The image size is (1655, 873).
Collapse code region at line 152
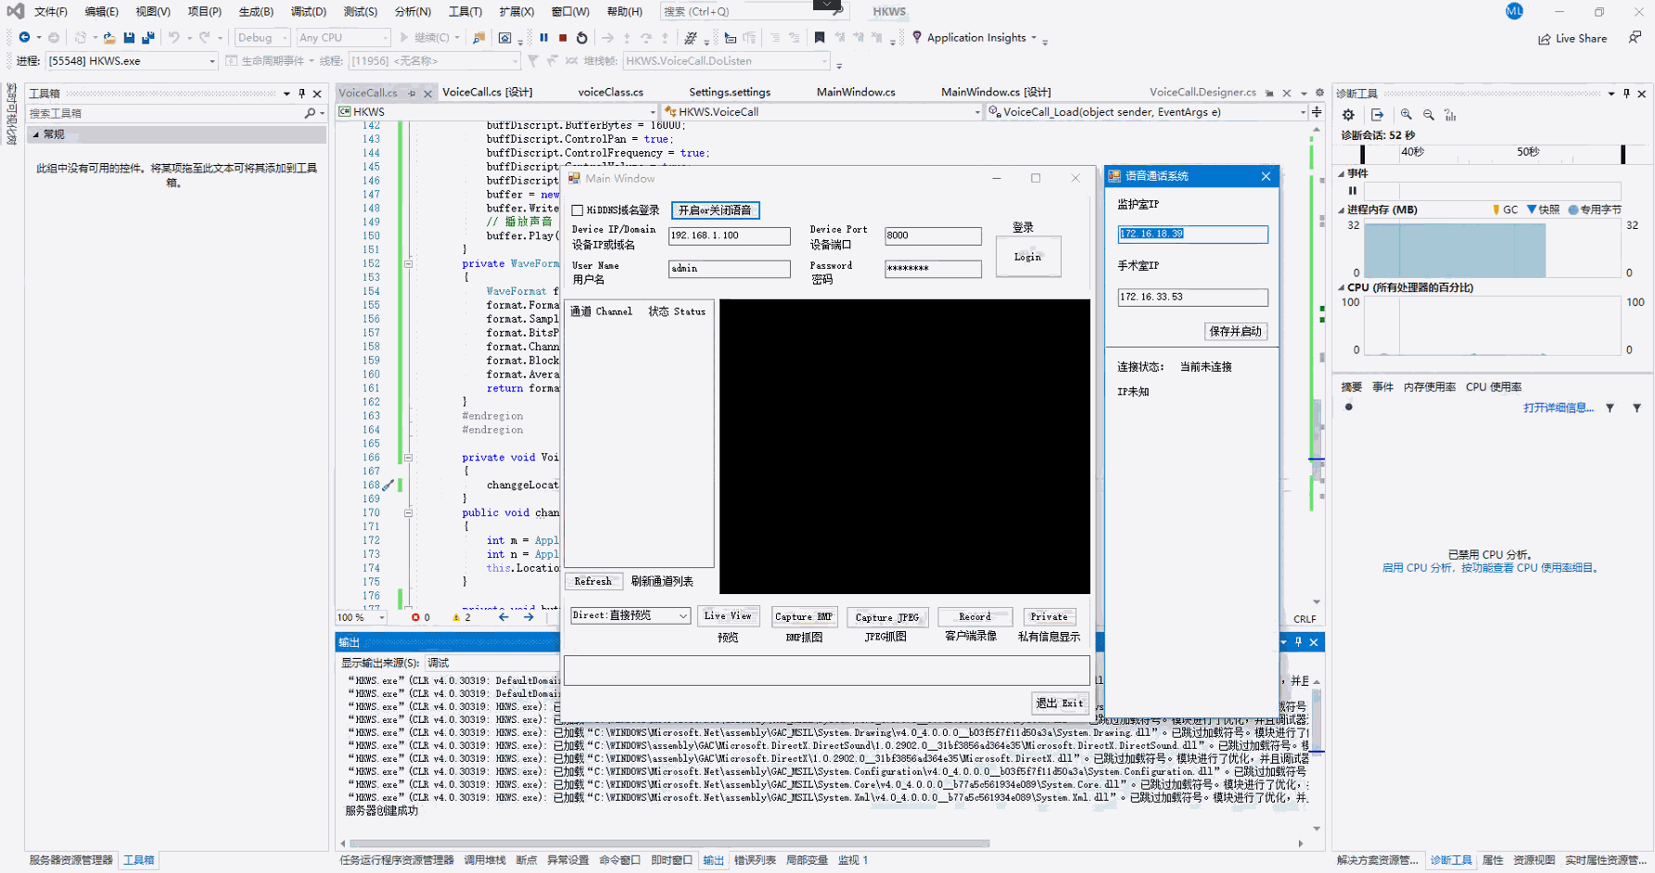click(x=408, y=263)
